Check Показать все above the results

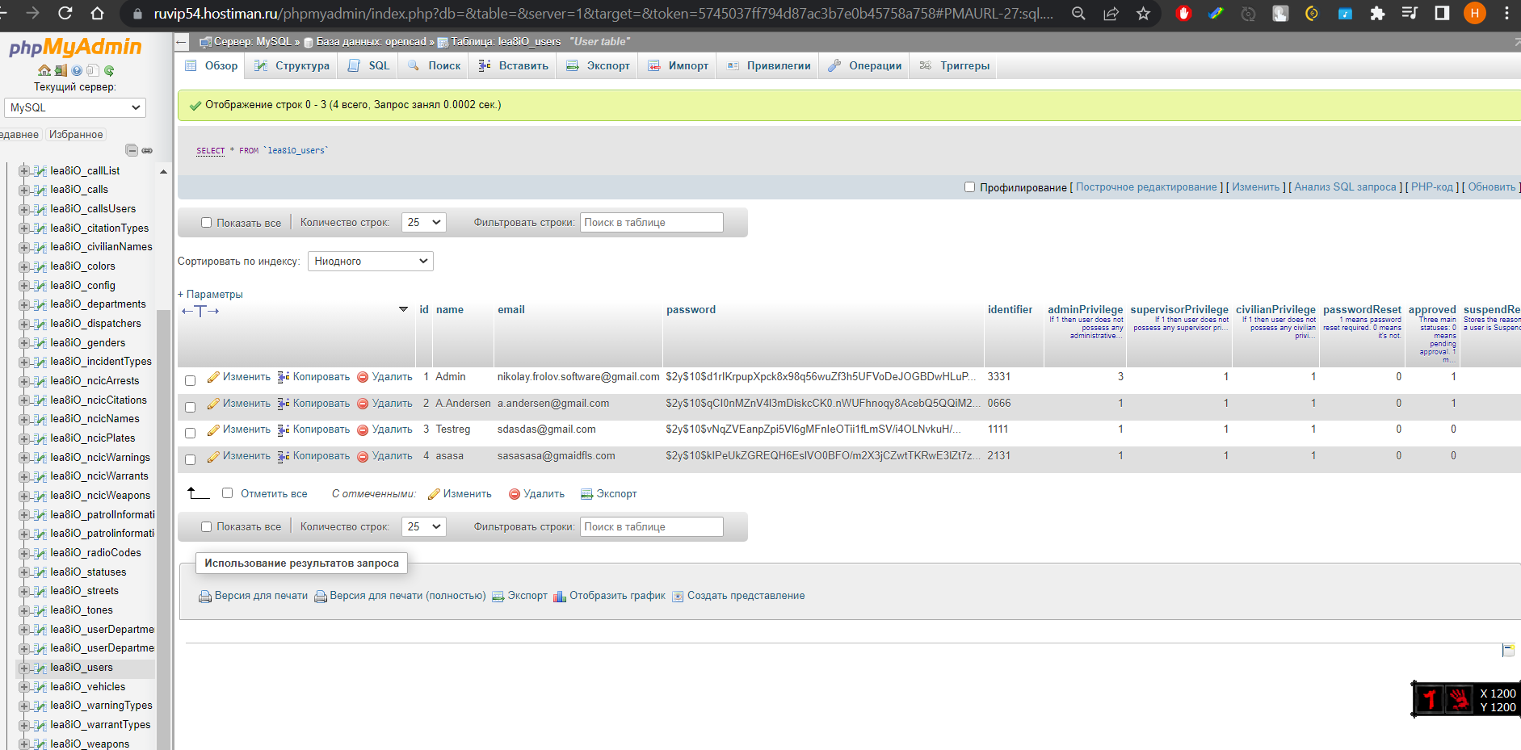(206, 222)
